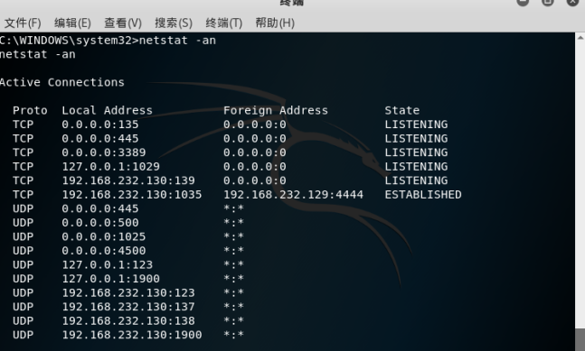Open the 帮助(H) menu
585x351 pixels.
pyautogui.click(x=275, y=23)
